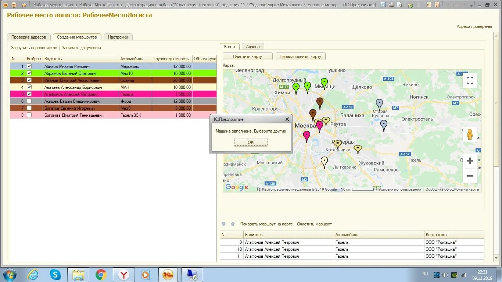Move route row down arrow icon
Image resolution: width=502 pixels, height=282 pixels.
(223, 224)
